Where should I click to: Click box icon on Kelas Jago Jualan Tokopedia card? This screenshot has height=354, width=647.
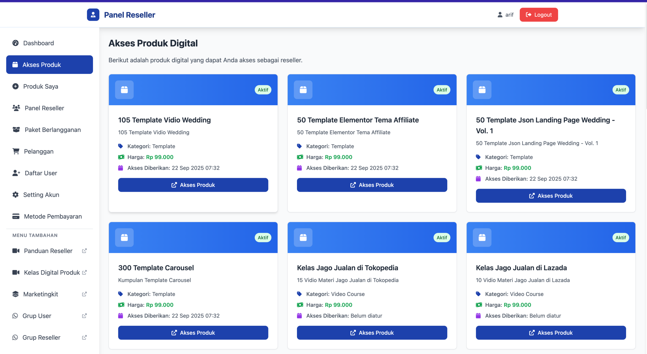[303, 238]
